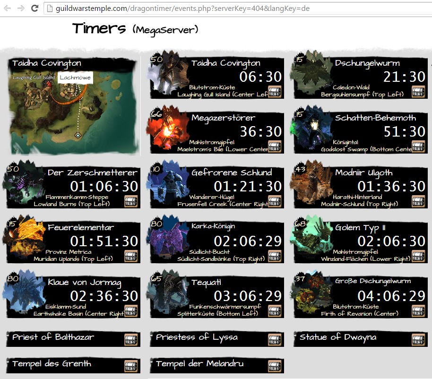Click the Splitterküste (Bottom Left) location text
432x379 pixels.
click(x=217, y=314)
